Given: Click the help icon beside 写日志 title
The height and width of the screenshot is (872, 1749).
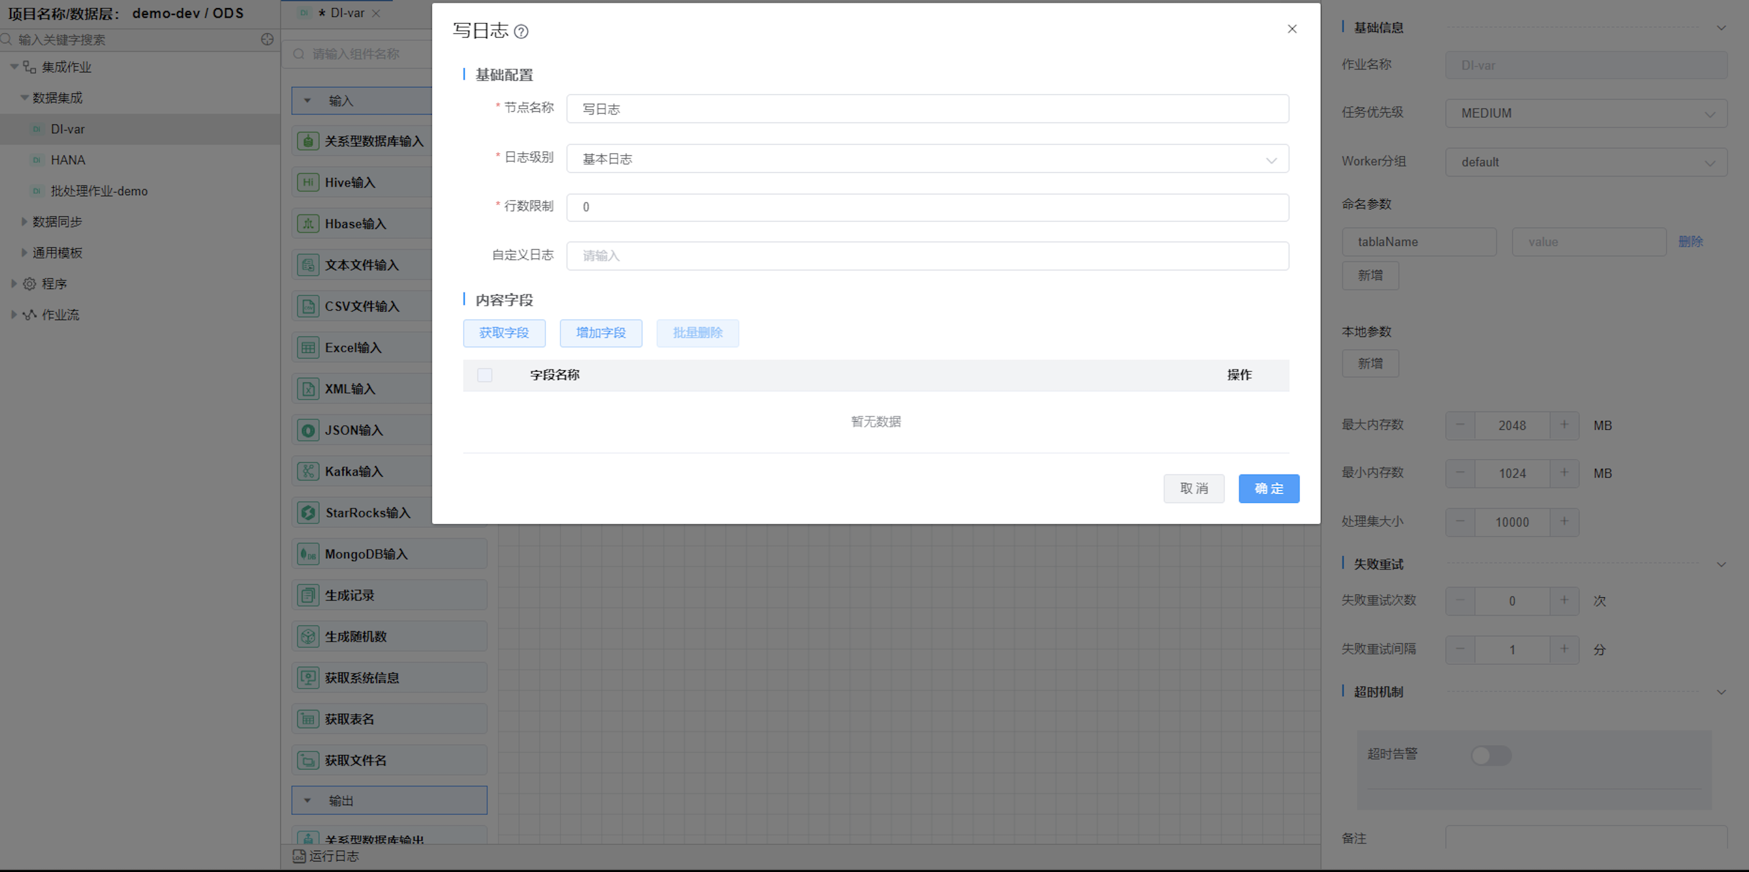Looking at the screenshot, I should tap(521, 31).
